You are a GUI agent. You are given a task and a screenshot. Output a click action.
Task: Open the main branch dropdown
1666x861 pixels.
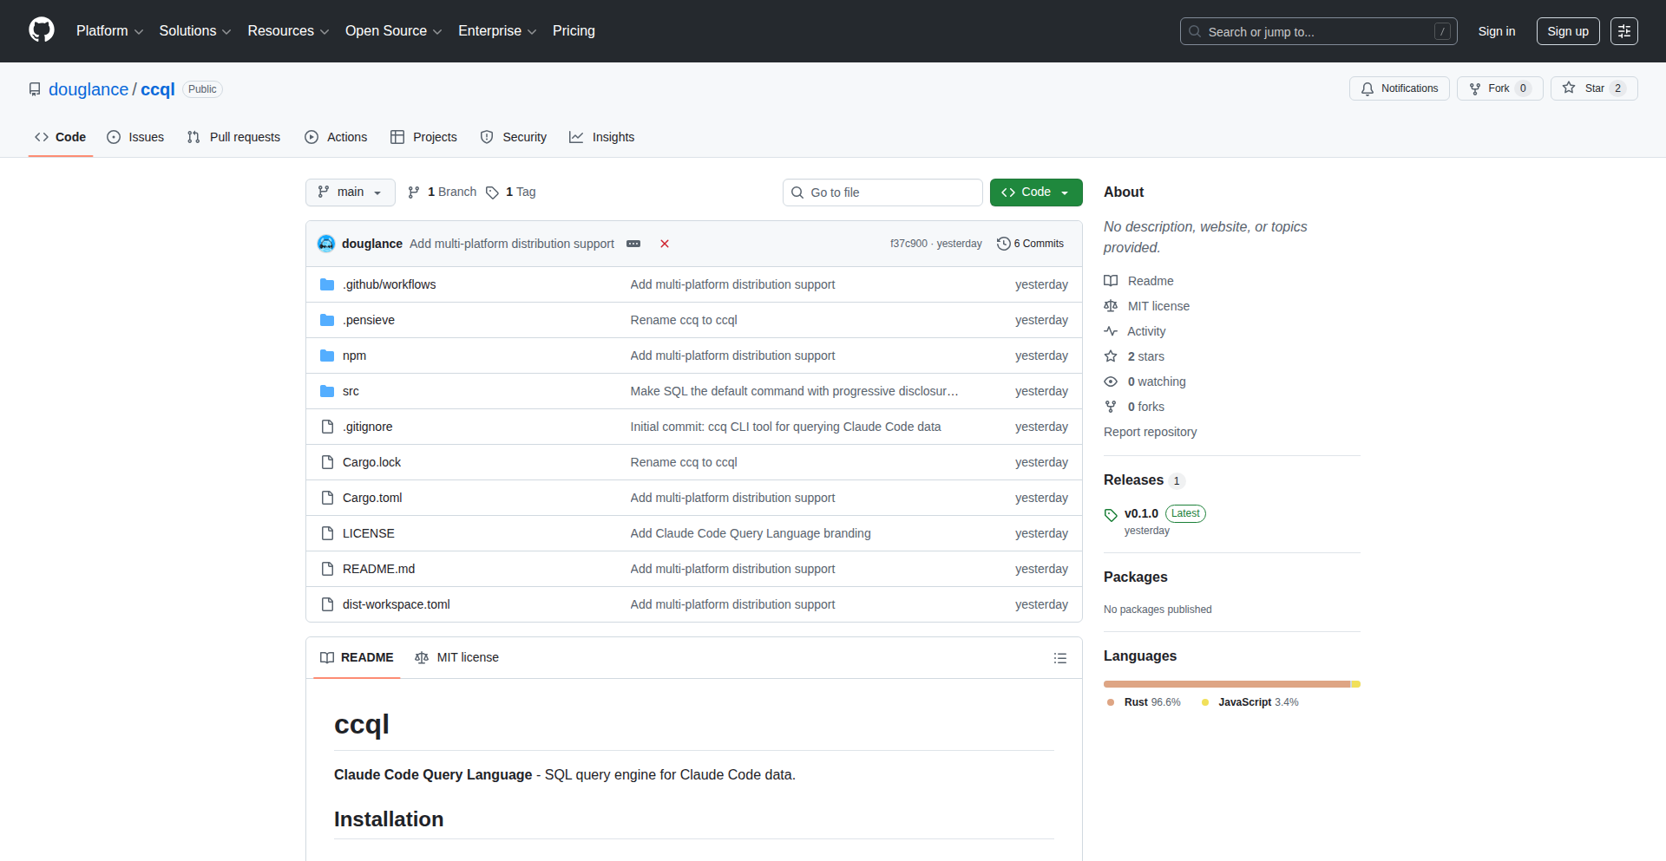coord(350,192)
